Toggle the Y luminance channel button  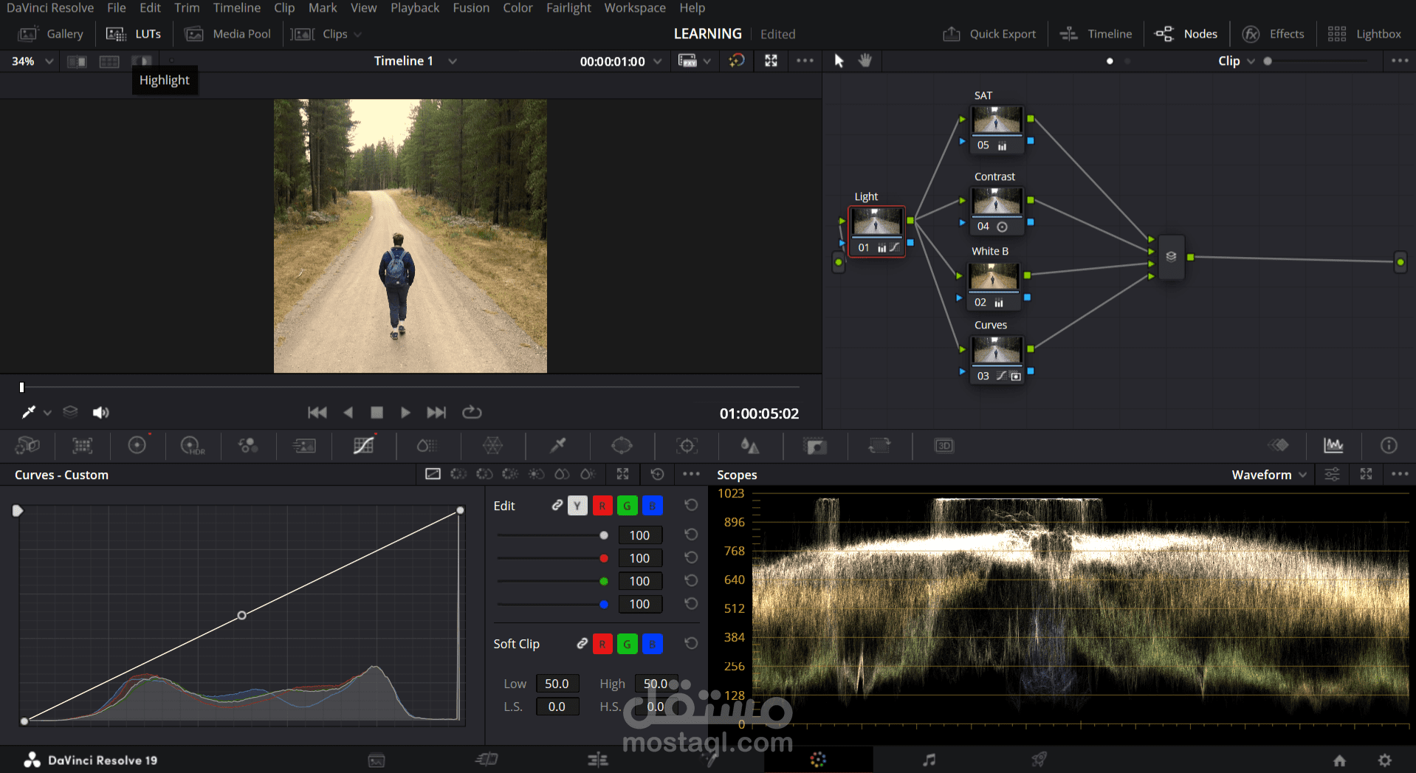(577, 506)
